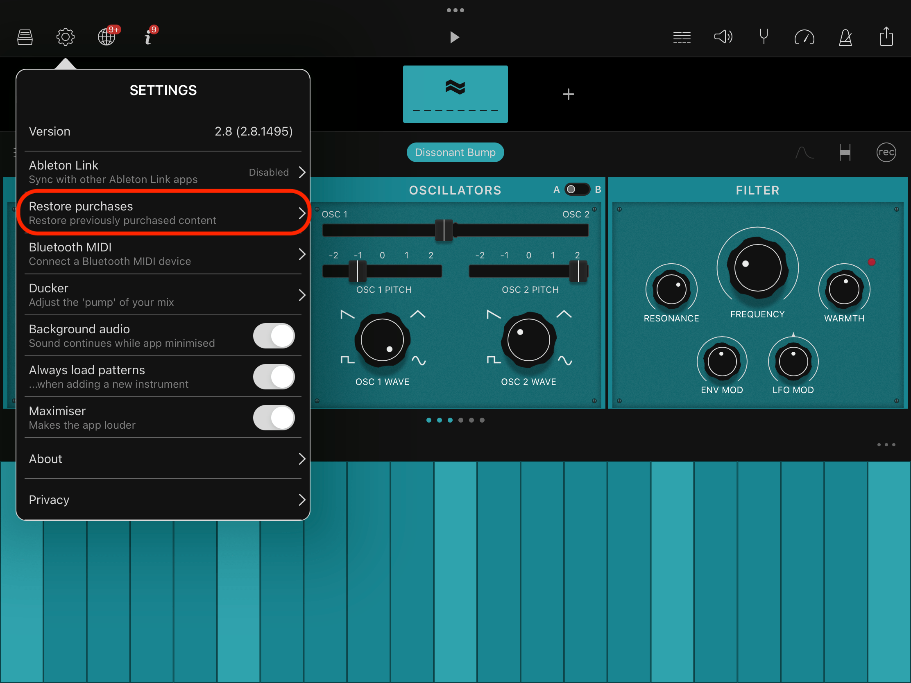The width and height of the screenshot is (911, 683).
Task: Open Bluetooth MIDI settings
Action: pos(163,253)
